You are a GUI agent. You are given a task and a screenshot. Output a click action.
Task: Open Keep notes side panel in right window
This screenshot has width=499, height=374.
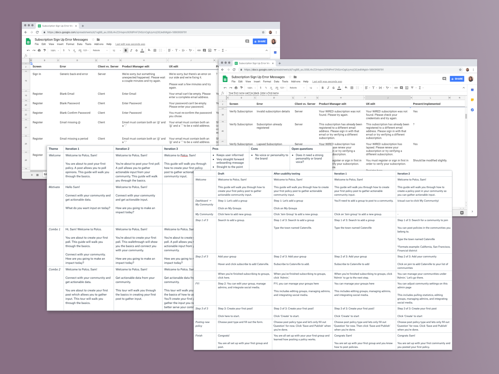pos(472,100)
